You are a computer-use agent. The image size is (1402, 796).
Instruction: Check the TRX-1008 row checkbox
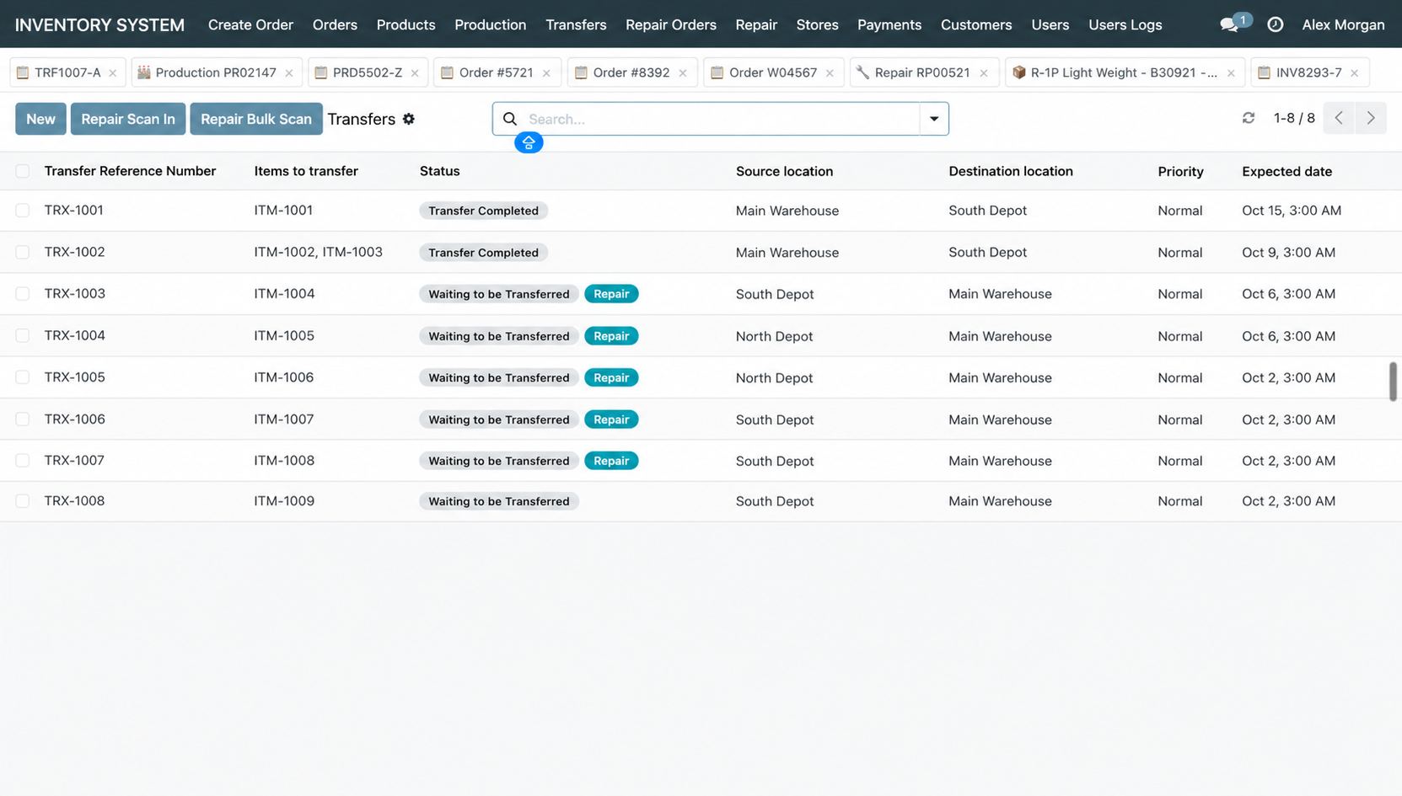[23, 501]
